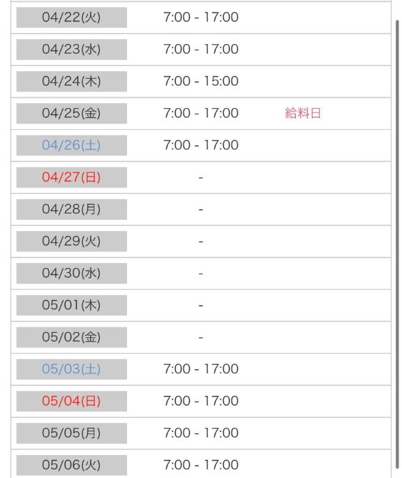Select the Sunday 04/27(日) date cell
This screenshot has width=402, height=478.
pyautogui.click(x=71, y=177)
